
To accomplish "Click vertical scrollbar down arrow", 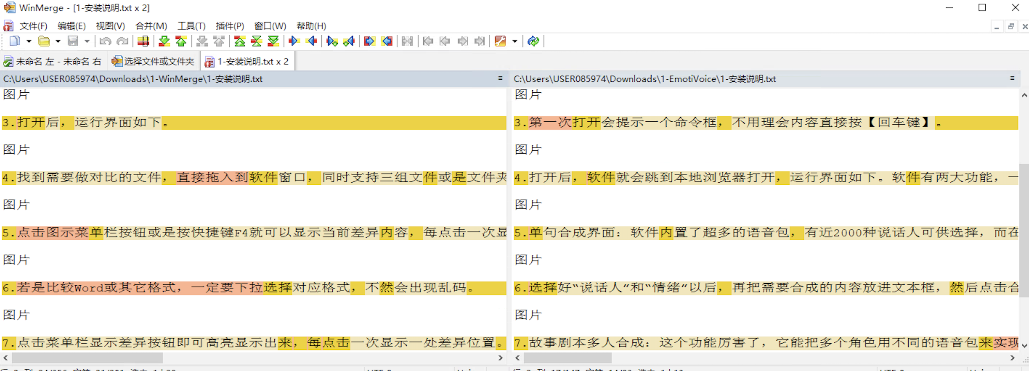I will (1024, 346).
